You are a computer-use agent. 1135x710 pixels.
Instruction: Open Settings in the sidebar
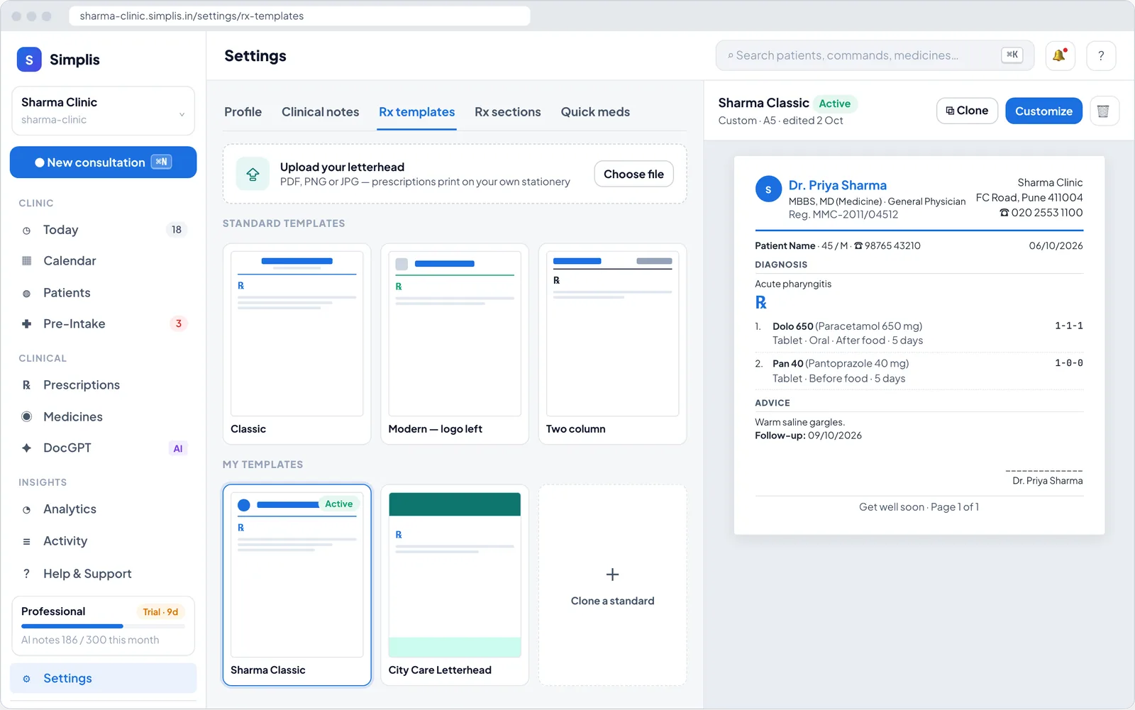[103, 679]
